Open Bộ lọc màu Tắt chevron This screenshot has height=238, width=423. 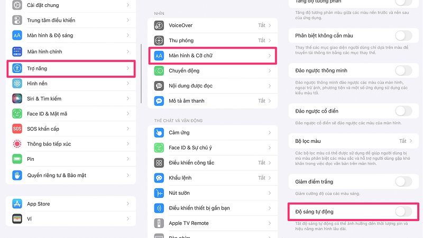tap(411, 141)
